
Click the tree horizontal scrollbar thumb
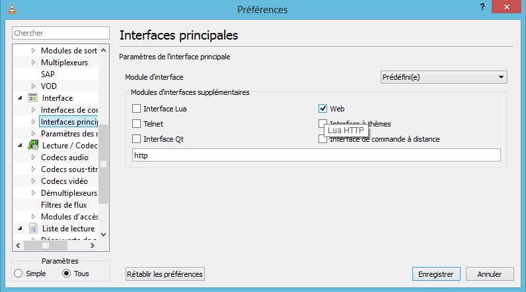coord(46,245)
